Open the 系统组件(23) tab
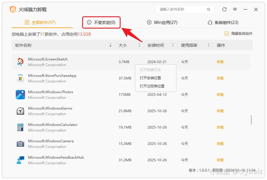 pyautogui.click(x=223, y=22)
